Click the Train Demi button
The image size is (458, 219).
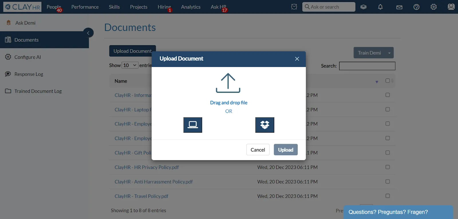point(369,53)
